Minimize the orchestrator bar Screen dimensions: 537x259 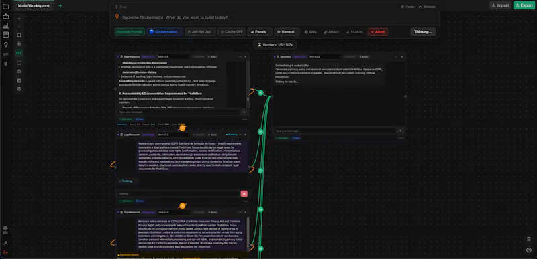[427, 7]
